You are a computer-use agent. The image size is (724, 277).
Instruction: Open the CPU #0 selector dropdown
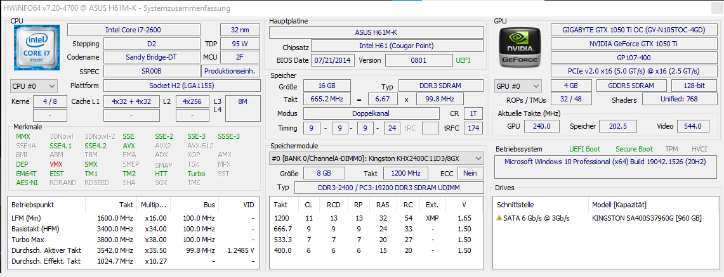coord(34,86)
